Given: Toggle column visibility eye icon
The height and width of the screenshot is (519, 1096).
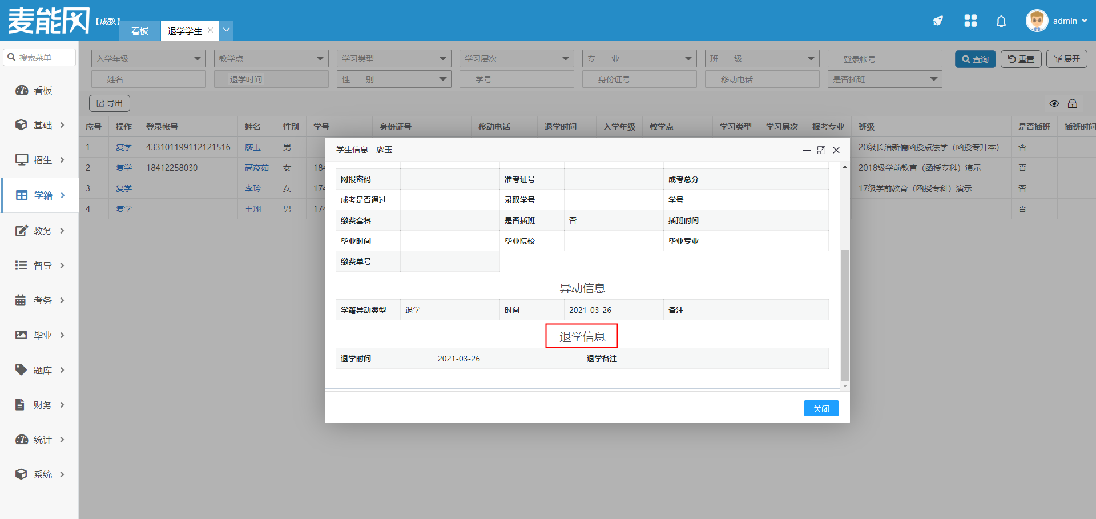Looking at the screenshot, I should [x=1054, y=103].
